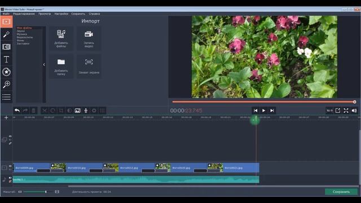This screenshot has height=203, width=361.
Task: Mute the video track
Action: 10,169
